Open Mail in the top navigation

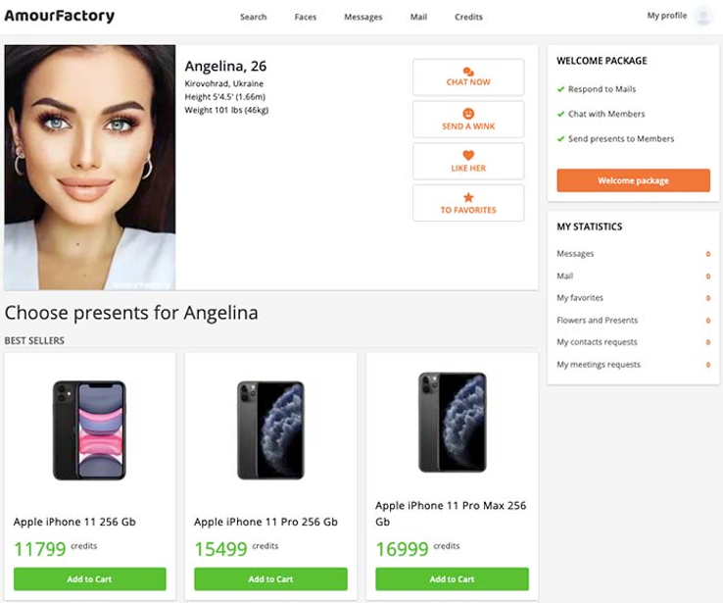point(418,17)
